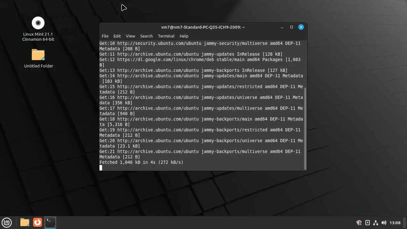Select the Untitled Folder desktop icon
407x229 pixels.
coord(38,55)
